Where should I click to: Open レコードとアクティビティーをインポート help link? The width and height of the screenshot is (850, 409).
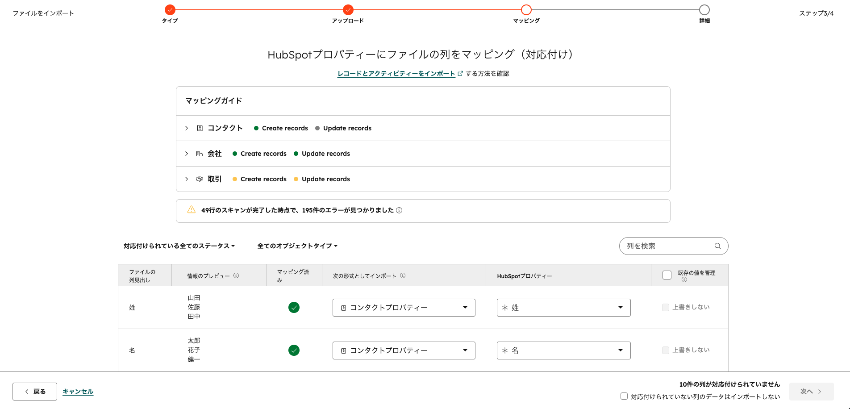396,74
